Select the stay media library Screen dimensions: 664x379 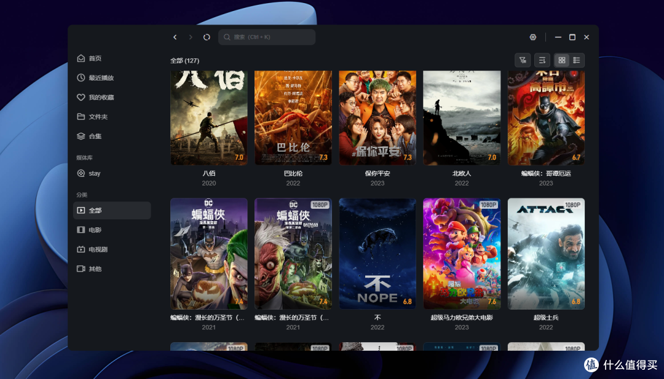(x=113, y=173)
